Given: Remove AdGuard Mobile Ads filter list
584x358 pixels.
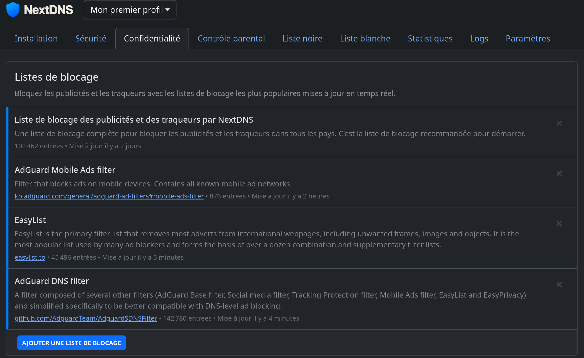Looking at the screenshot, I should pyautogui.click(x=559, y=174).
